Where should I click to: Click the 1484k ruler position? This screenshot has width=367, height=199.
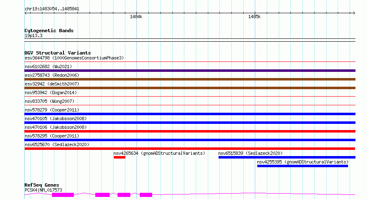[136, 17]
